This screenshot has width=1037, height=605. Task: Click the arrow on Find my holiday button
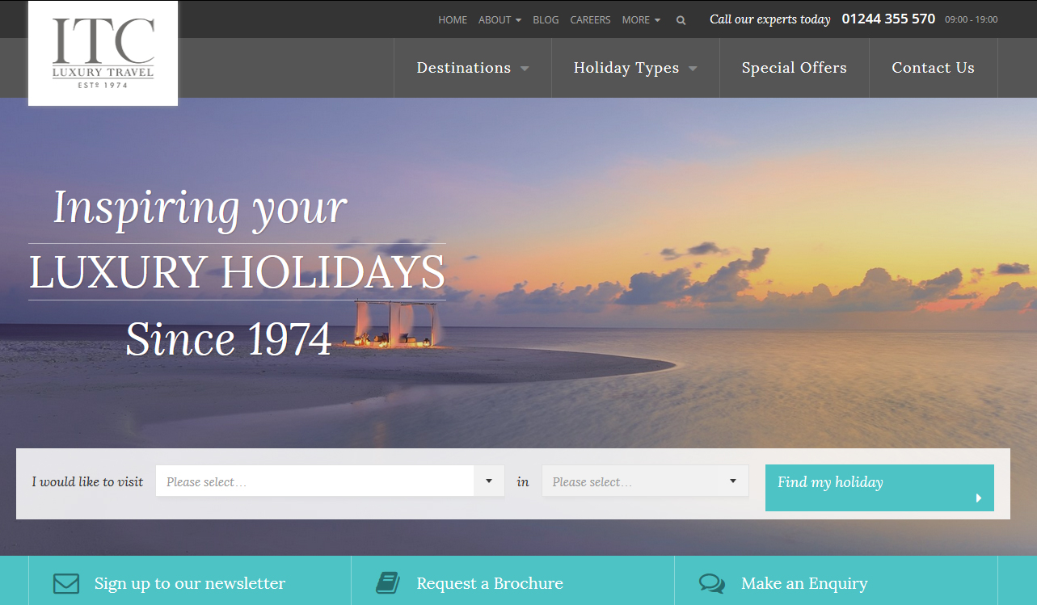[x=979, y=498]
